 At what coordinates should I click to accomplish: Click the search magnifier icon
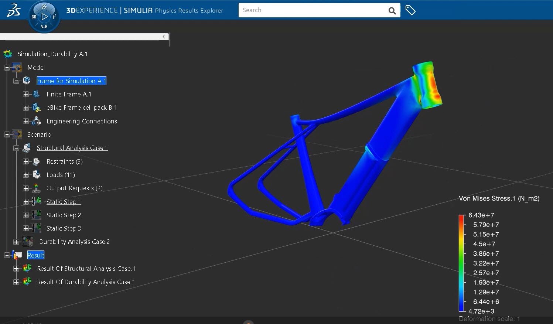(392, 10)
